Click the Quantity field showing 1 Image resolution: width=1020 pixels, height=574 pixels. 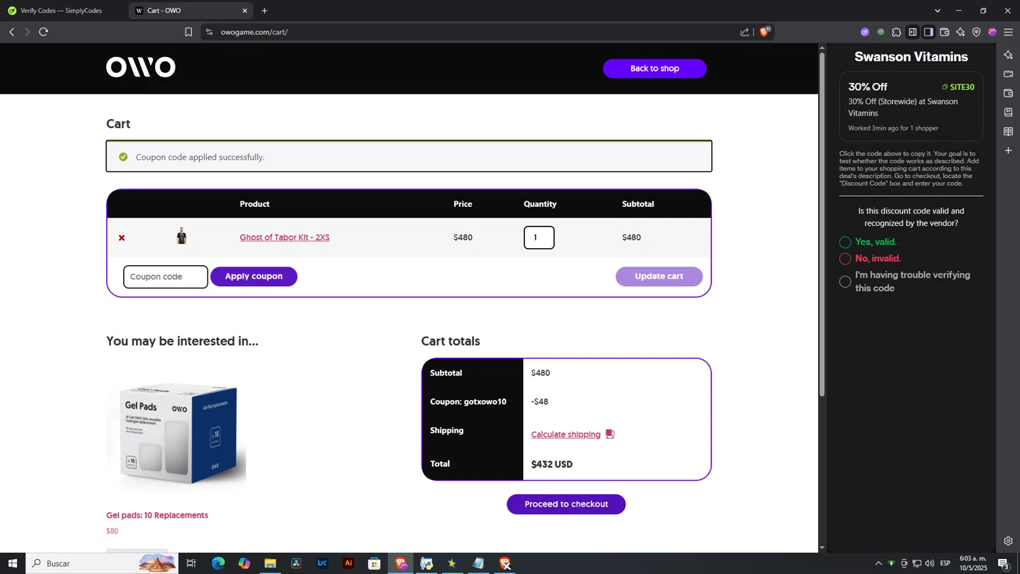[x=539, y=237]
